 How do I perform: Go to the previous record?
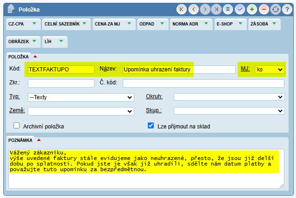[x=193, y=9]
